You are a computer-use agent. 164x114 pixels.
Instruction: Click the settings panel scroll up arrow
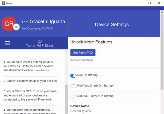[162, 12]
